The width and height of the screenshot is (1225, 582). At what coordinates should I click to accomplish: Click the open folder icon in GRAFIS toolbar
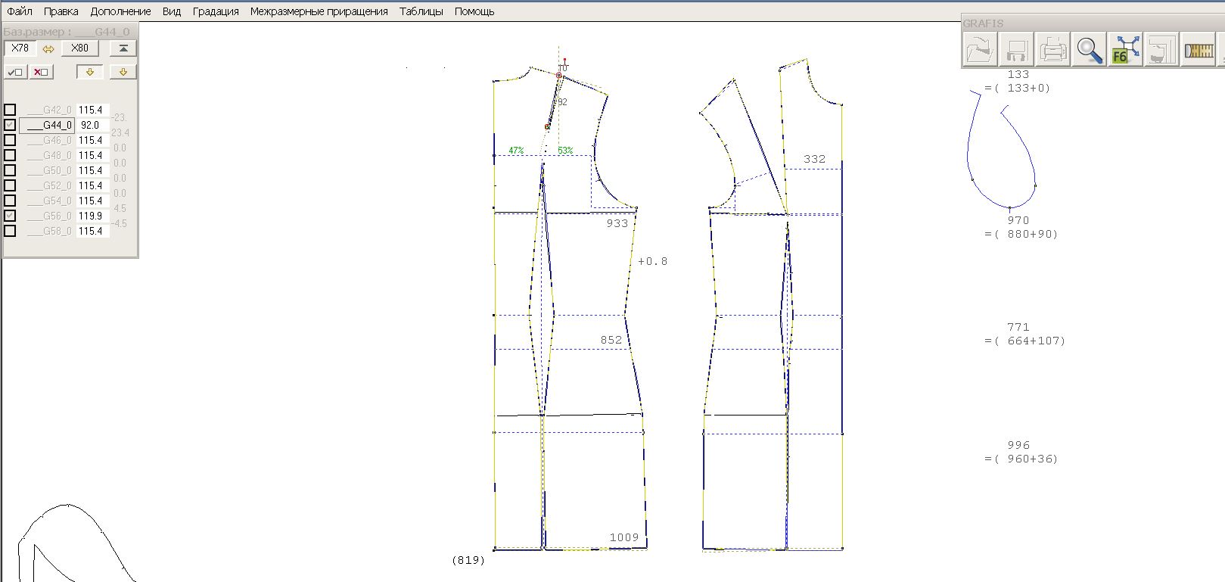point(980,50)
